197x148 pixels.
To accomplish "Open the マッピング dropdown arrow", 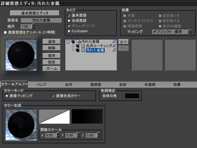I will click(190, 32).
